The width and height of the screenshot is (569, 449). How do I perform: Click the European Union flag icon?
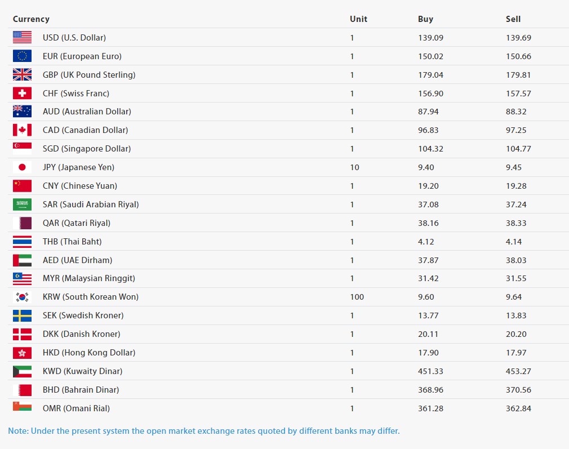tap(22, 56)
